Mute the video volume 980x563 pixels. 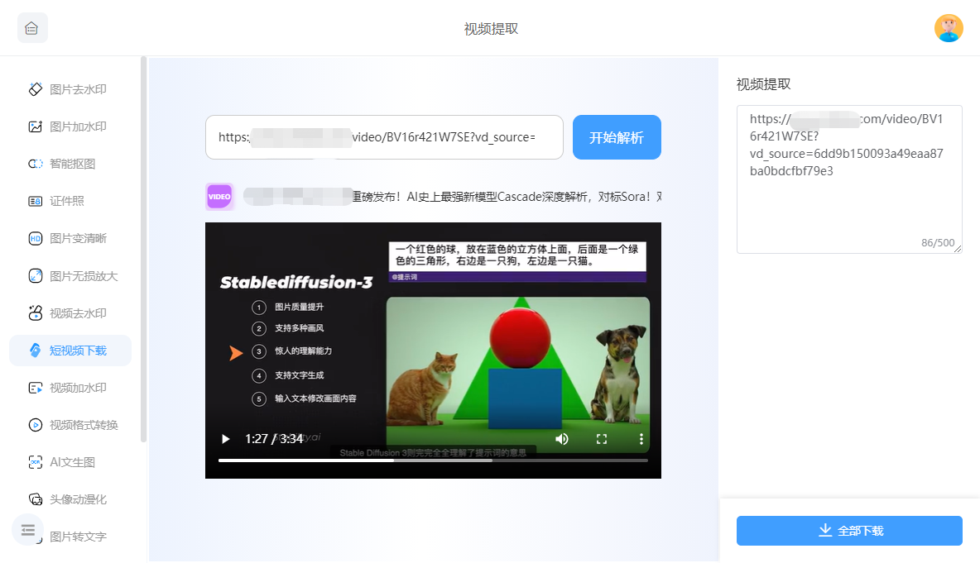pyautogui.click(x=562, y=439)
